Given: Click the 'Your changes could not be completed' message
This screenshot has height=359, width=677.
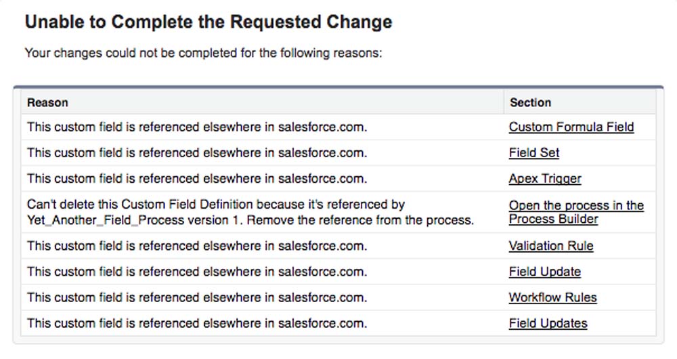Looking at the screenshot, I should click(203, 52).
